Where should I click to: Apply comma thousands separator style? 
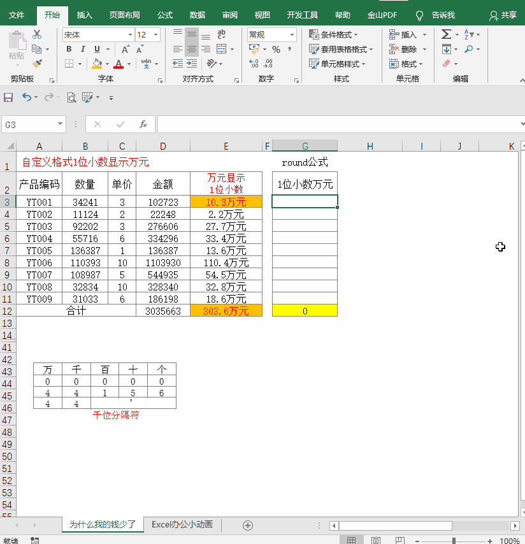[289, 49]
